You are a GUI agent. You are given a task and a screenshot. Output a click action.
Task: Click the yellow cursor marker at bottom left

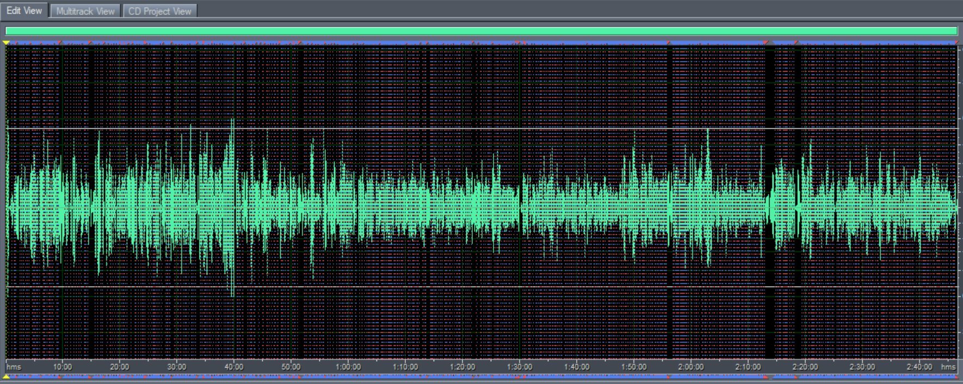coord(6,376)
